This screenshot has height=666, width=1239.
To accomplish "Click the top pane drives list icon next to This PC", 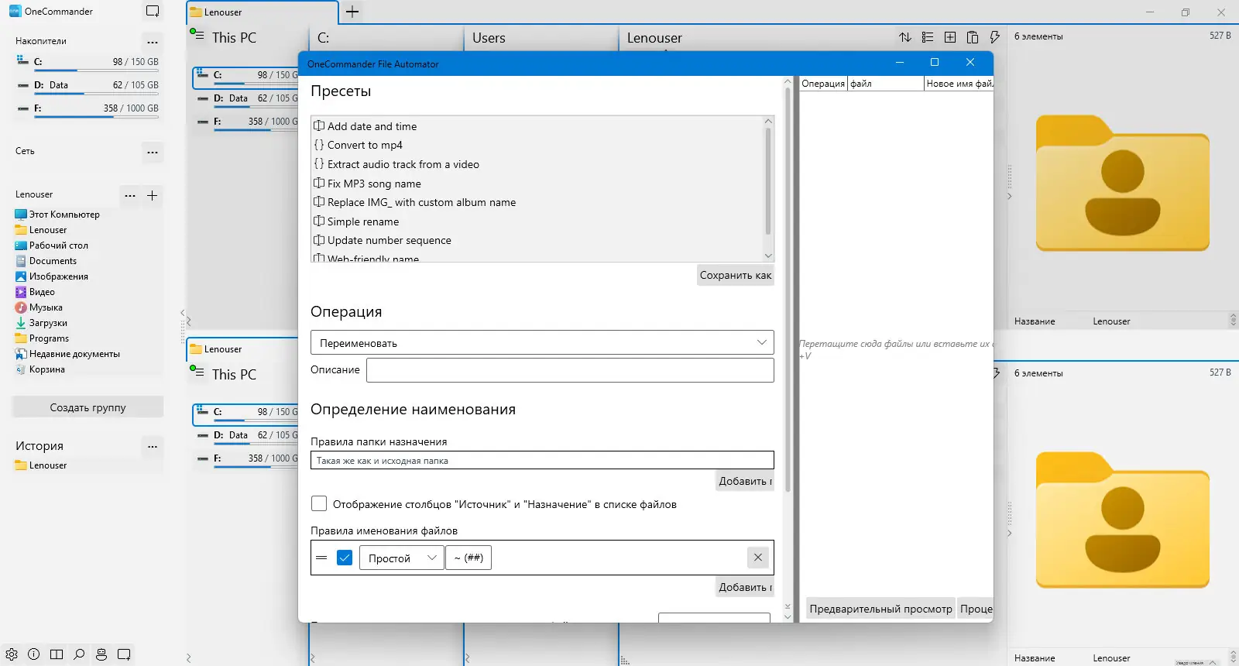I will pyautogui.click(x=197, y=35).
